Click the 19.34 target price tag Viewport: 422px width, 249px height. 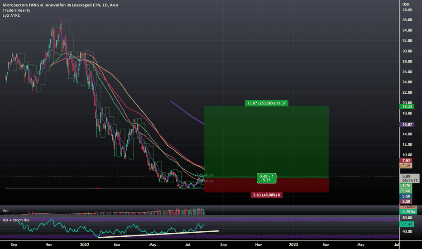point(407,106)
